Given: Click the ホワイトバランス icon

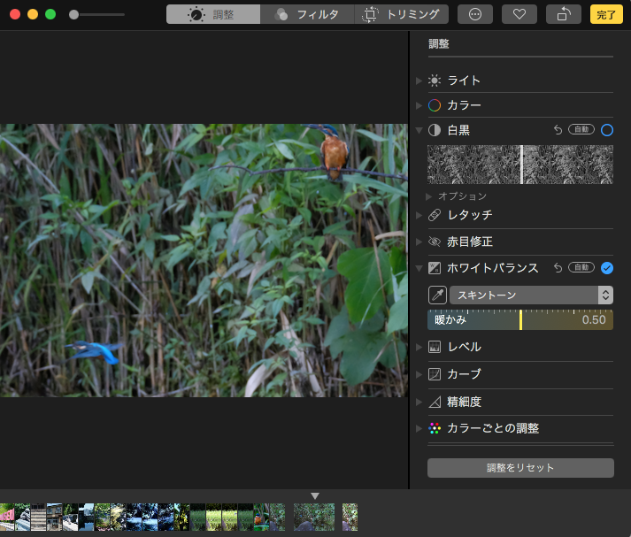Looking at the screenshot, I should [x=435, y=268].
